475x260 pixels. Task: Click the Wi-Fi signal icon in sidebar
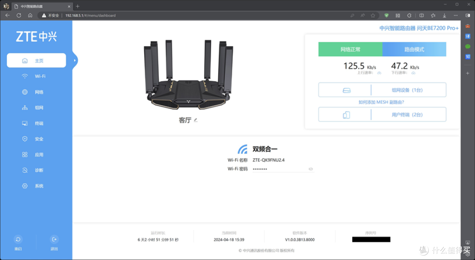25,76
